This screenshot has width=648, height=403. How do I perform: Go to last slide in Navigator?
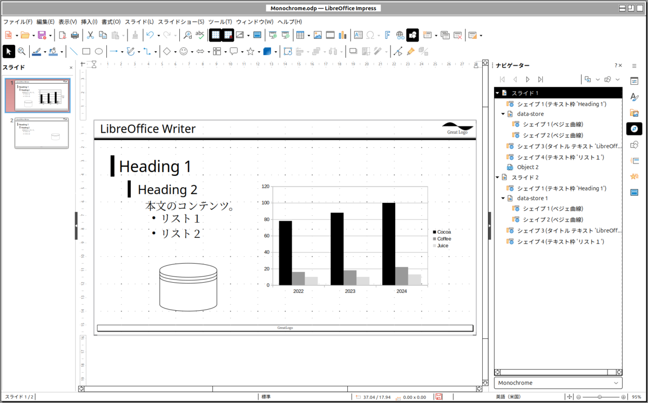point(541,79)
